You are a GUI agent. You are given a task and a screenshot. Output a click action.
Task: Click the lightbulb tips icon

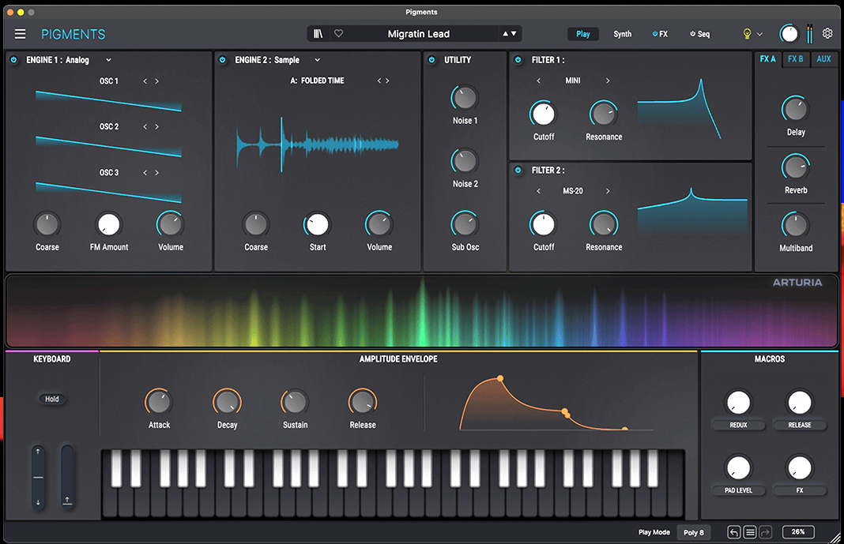click(x=747, y=34)
